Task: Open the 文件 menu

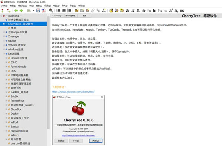Action: tap(4, 6)
